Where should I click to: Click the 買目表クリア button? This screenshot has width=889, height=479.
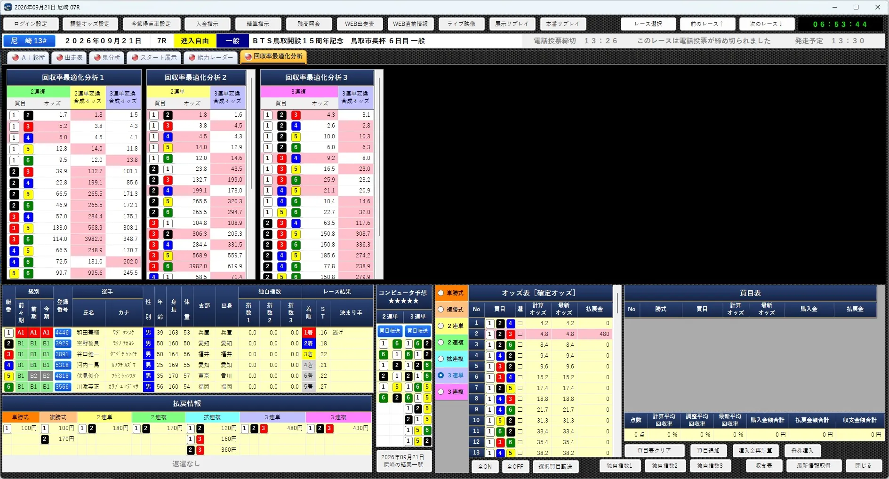(654, 451)
